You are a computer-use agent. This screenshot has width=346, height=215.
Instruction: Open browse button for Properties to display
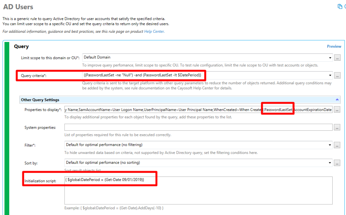tap(337, 110)
